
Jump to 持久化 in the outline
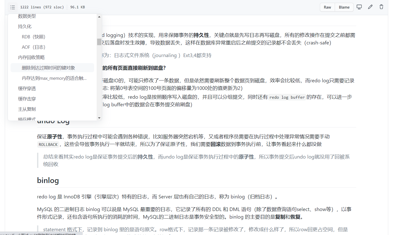(52, 27)
